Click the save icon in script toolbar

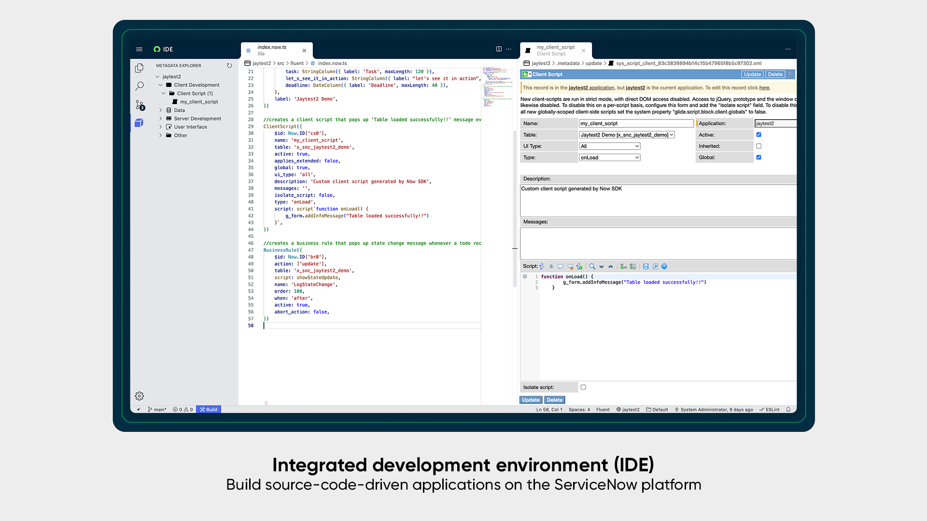[x=646, y=266]
